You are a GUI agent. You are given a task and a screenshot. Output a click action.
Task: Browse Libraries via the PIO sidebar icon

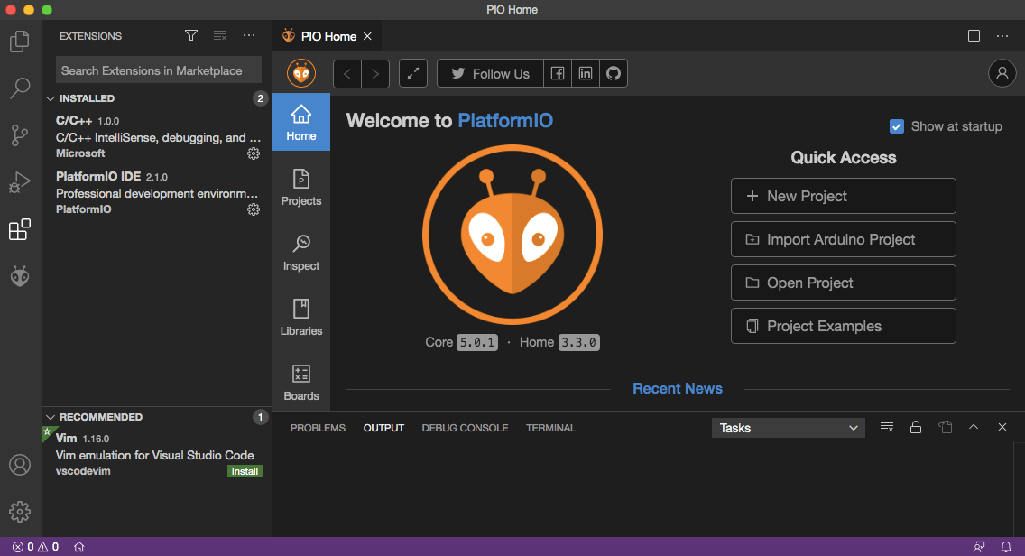(x=300, y=317)
